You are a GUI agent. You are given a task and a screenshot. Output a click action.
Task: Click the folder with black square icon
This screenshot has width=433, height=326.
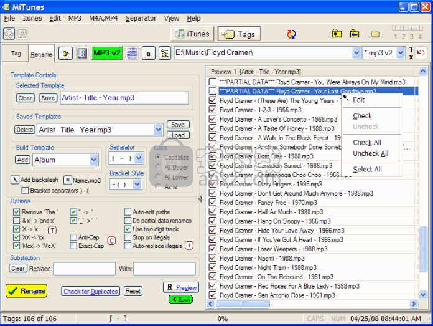[337, 34]
